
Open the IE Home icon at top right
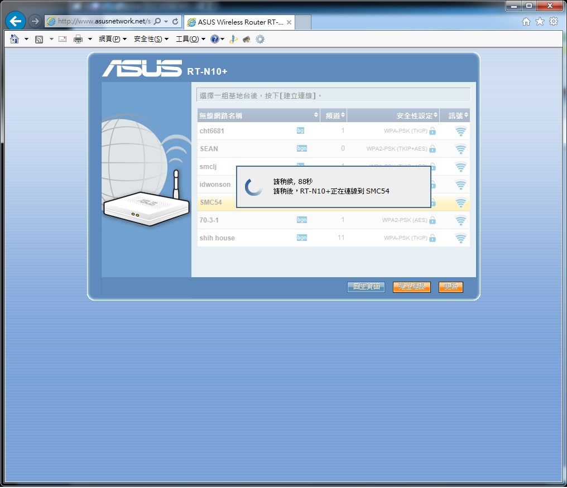(526, 22)
